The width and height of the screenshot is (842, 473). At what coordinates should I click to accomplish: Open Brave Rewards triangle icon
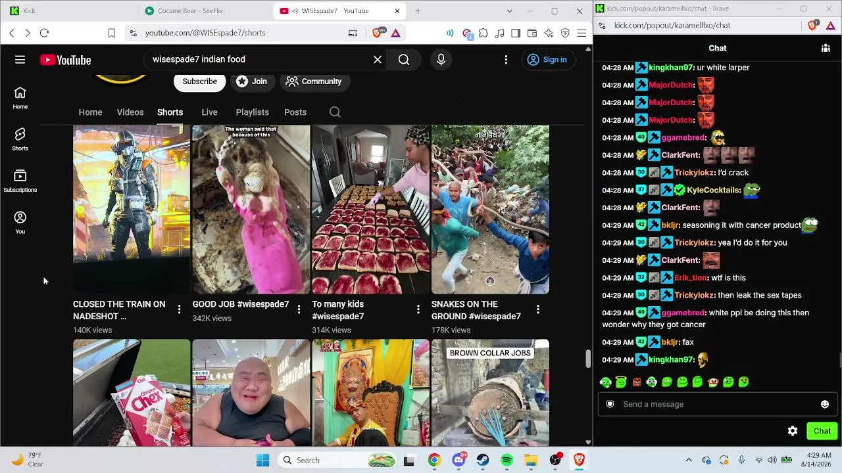click(x=396, y=33)
